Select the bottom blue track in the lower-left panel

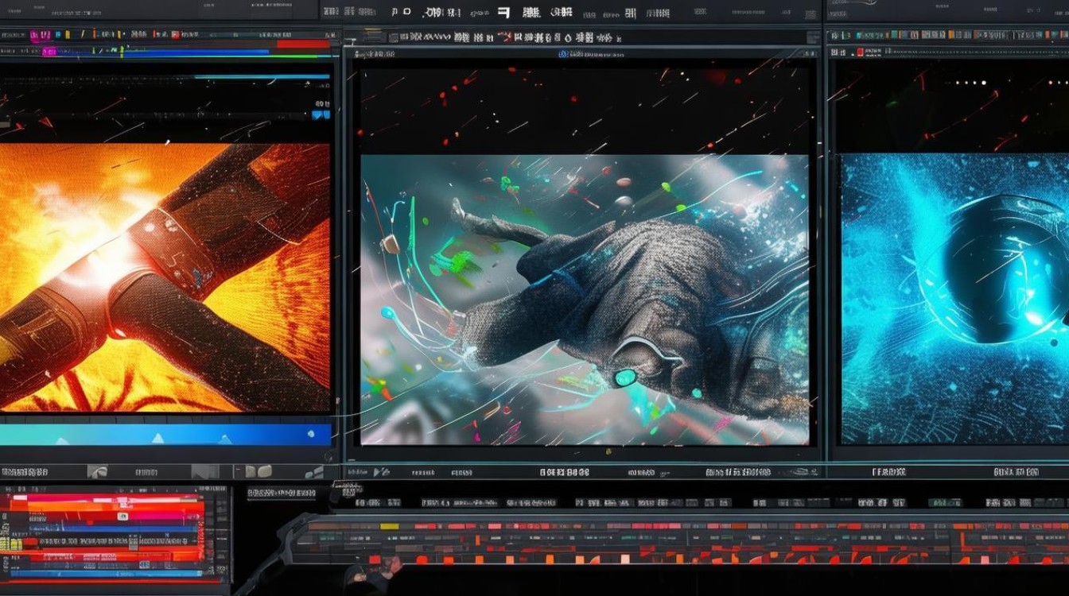click(x=106, y=574)
